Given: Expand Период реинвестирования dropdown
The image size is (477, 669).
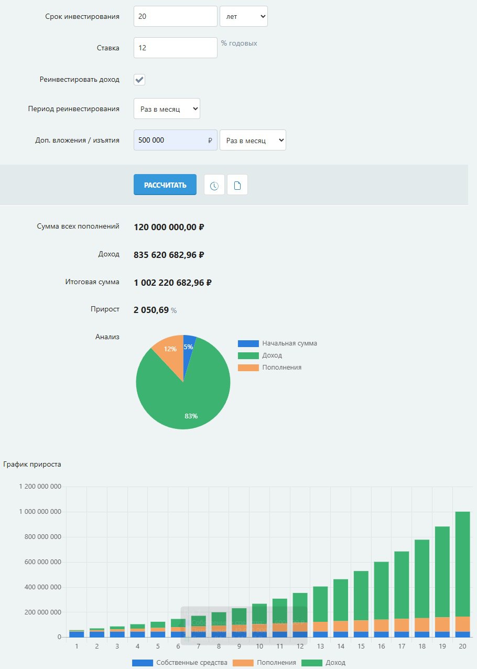Looking at the screenshot, I should (x=167, y=109).
